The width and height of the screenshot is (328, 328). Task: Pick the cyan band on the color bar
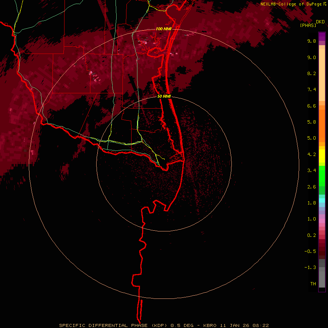pyautogui.click(x=322, y=200)
